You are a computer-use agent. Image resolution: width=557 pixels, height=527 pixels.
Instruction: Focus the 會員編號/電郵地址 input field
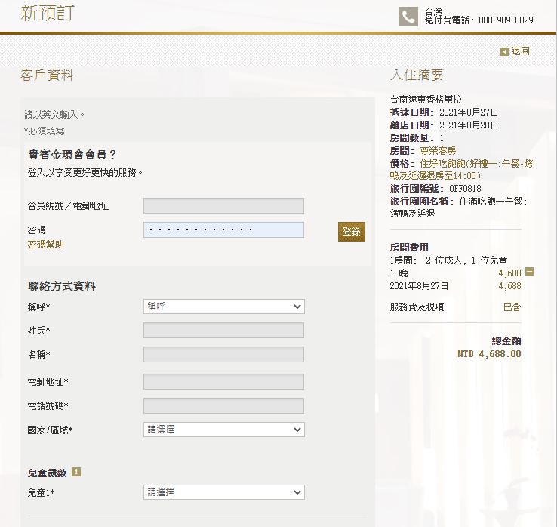223,206
